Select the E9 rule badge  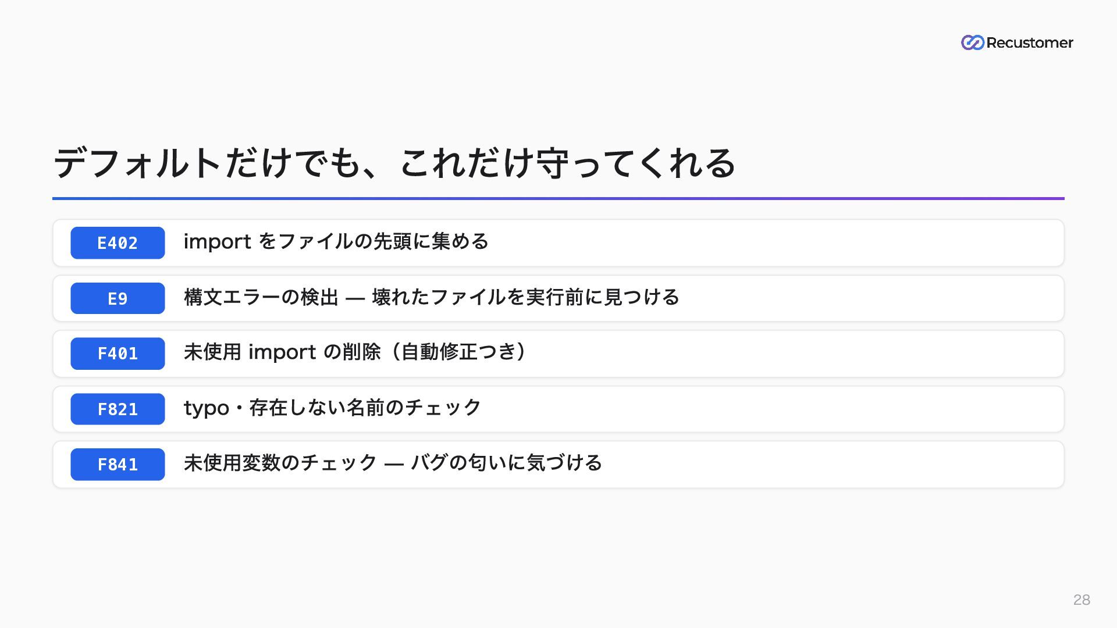(x=118, y=298)
